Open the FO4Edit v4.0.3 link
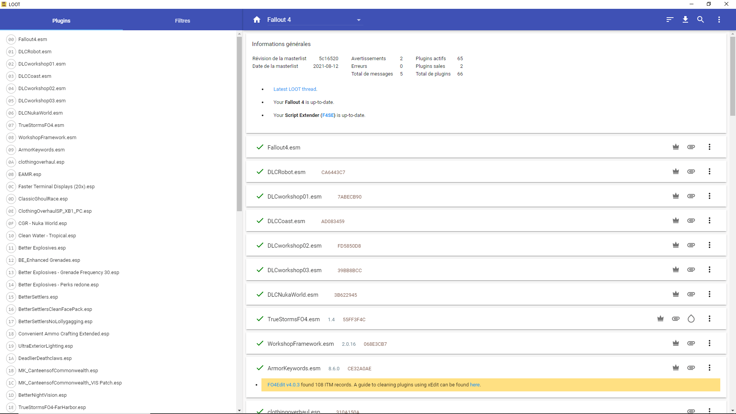Screen dimensions: 736x414 284,385
